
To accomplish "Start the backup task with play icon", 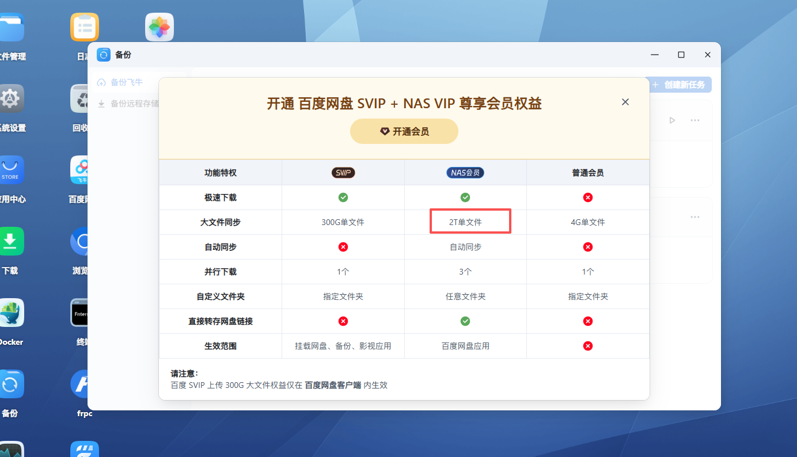I will click(671, 120).
